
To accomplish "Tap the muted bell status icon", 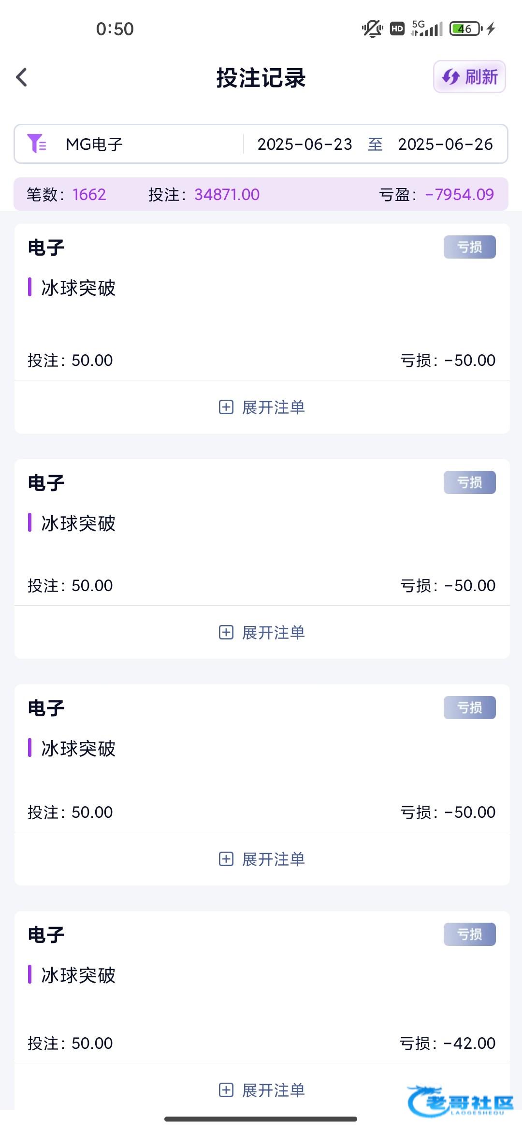I will pos(372,29).
